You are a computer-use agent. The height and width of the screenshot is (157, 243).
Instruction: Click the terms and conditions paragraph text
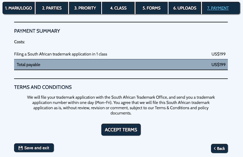point(121,105)
